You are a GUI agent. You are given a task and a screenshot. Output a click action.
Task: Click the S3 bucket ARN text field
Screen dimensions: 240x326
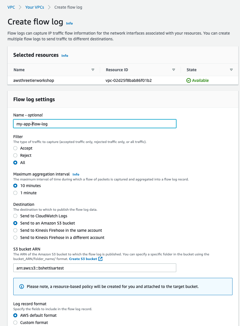(x=95, y=268)
